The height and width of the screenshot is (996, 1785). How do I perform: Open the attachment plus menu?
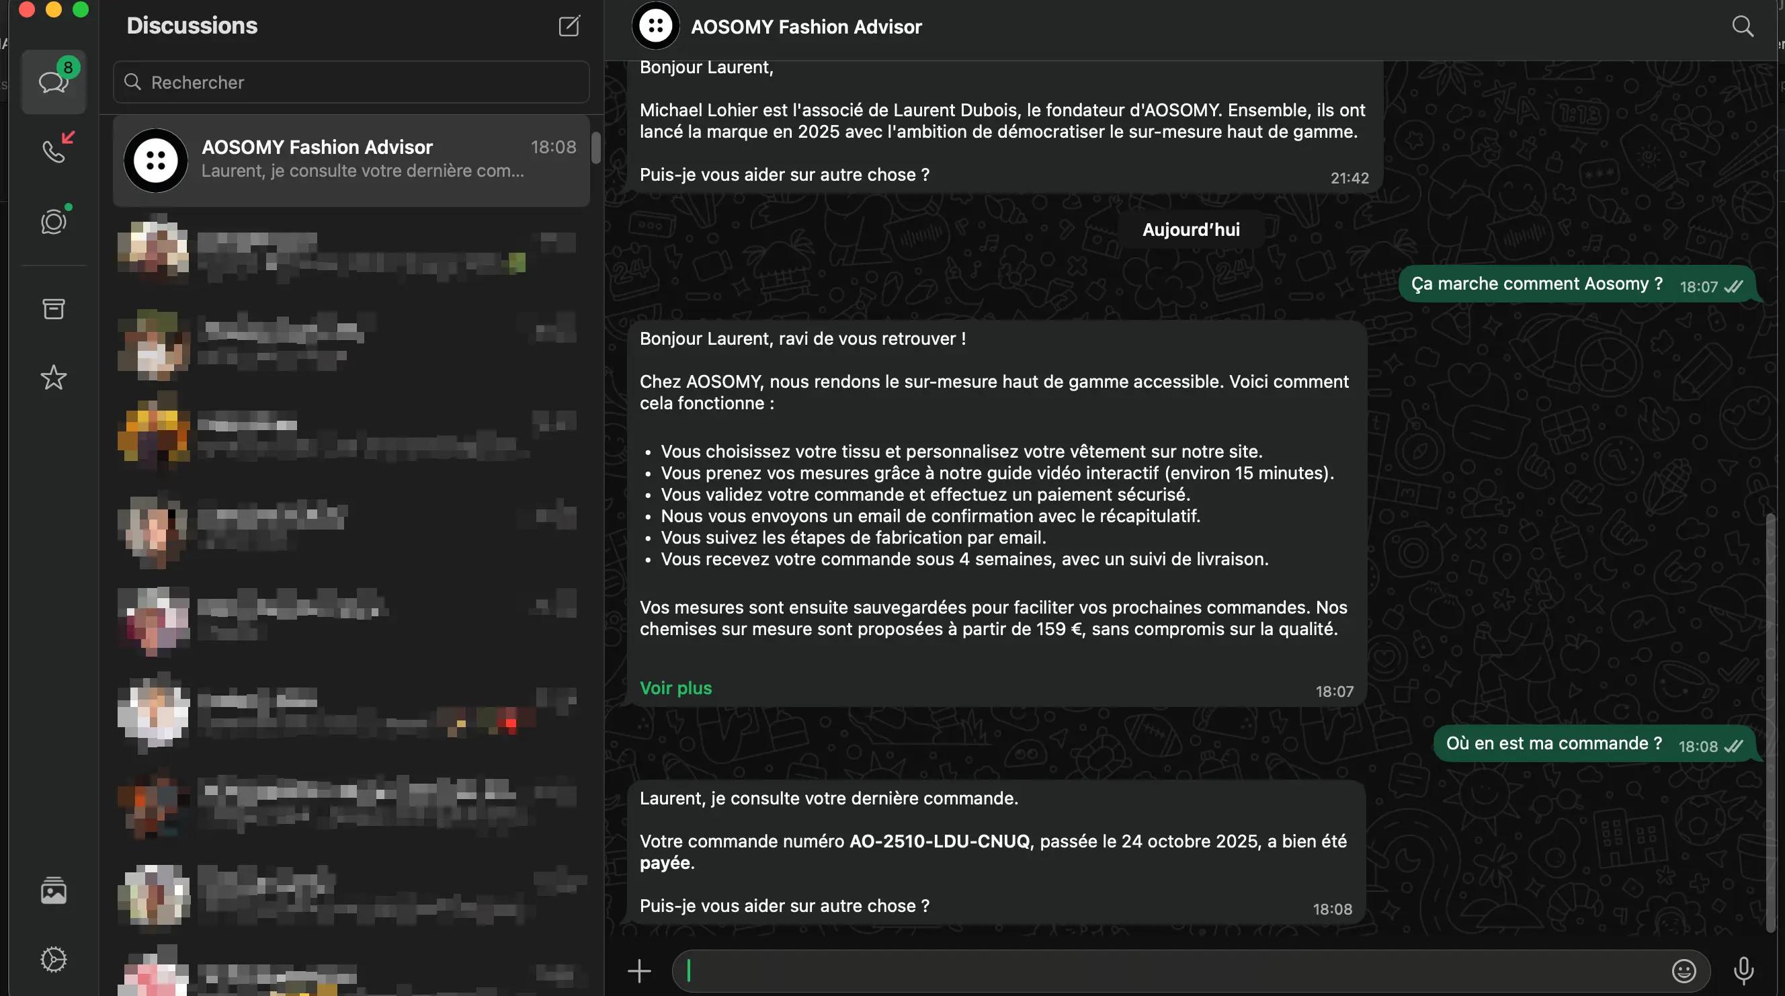pyautogui.click(x=639, y=970)
